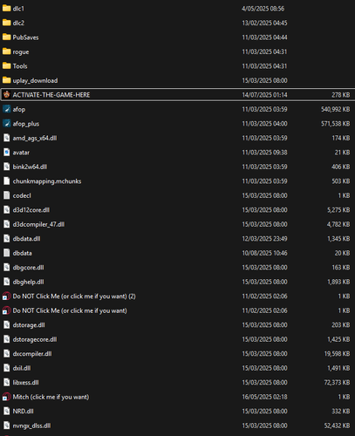This screenshot has width=355, height=436.
Task: Select the file name 'uplay_download'
Action: pos(35,80)
